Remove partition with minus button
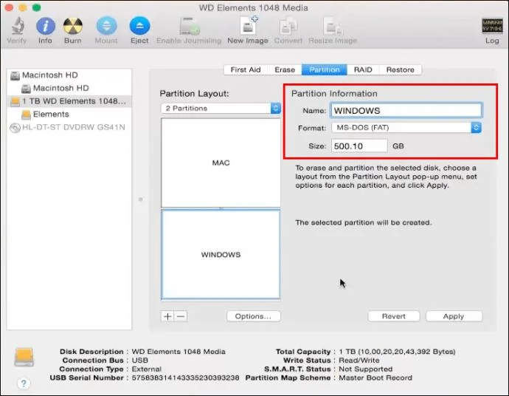The image size is (509, 396). coord(181,316)
